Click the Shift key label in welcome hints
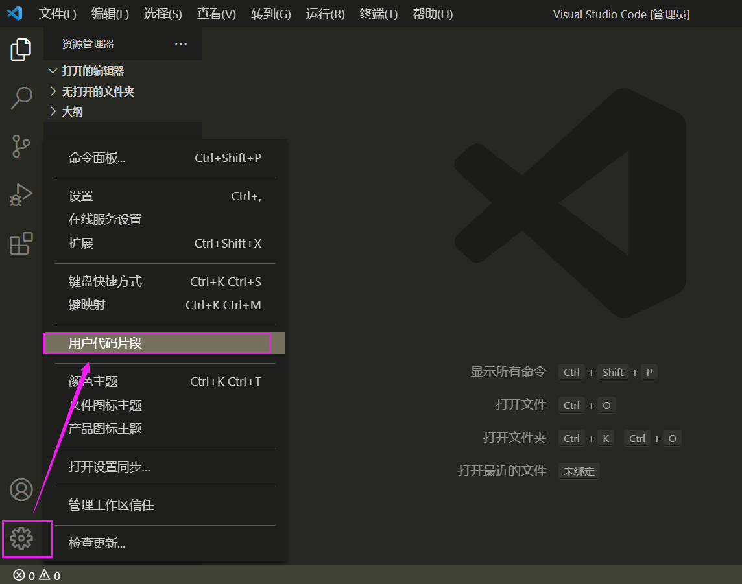Image resolution: width=742 pixels, height=584 pixels. coord(613,372)
